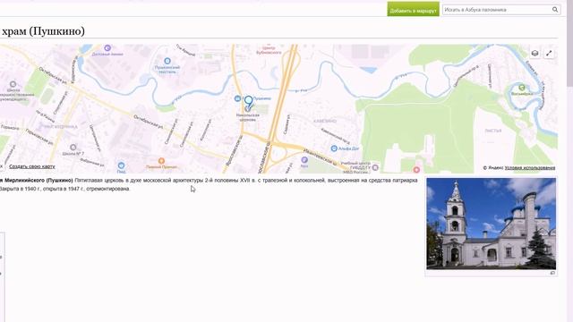Open the church photo thumbnail
This screenshot has height=322, width=573.
[492, 224]
